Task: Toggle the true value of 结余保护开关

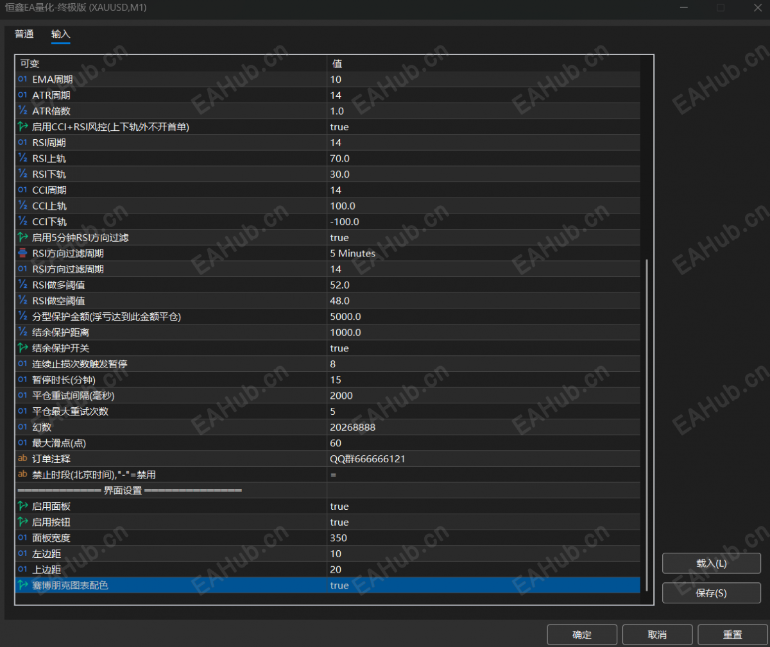Action: click(x=339, y=348)
